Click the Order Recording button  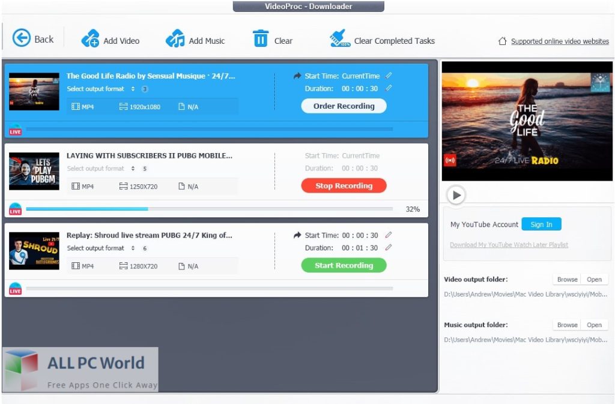pyautogui.click(x=344, y=106)
